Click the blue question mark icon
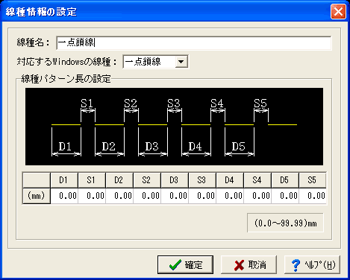The width and height of the screenshot is (350, 280). [x=296, y=265]
